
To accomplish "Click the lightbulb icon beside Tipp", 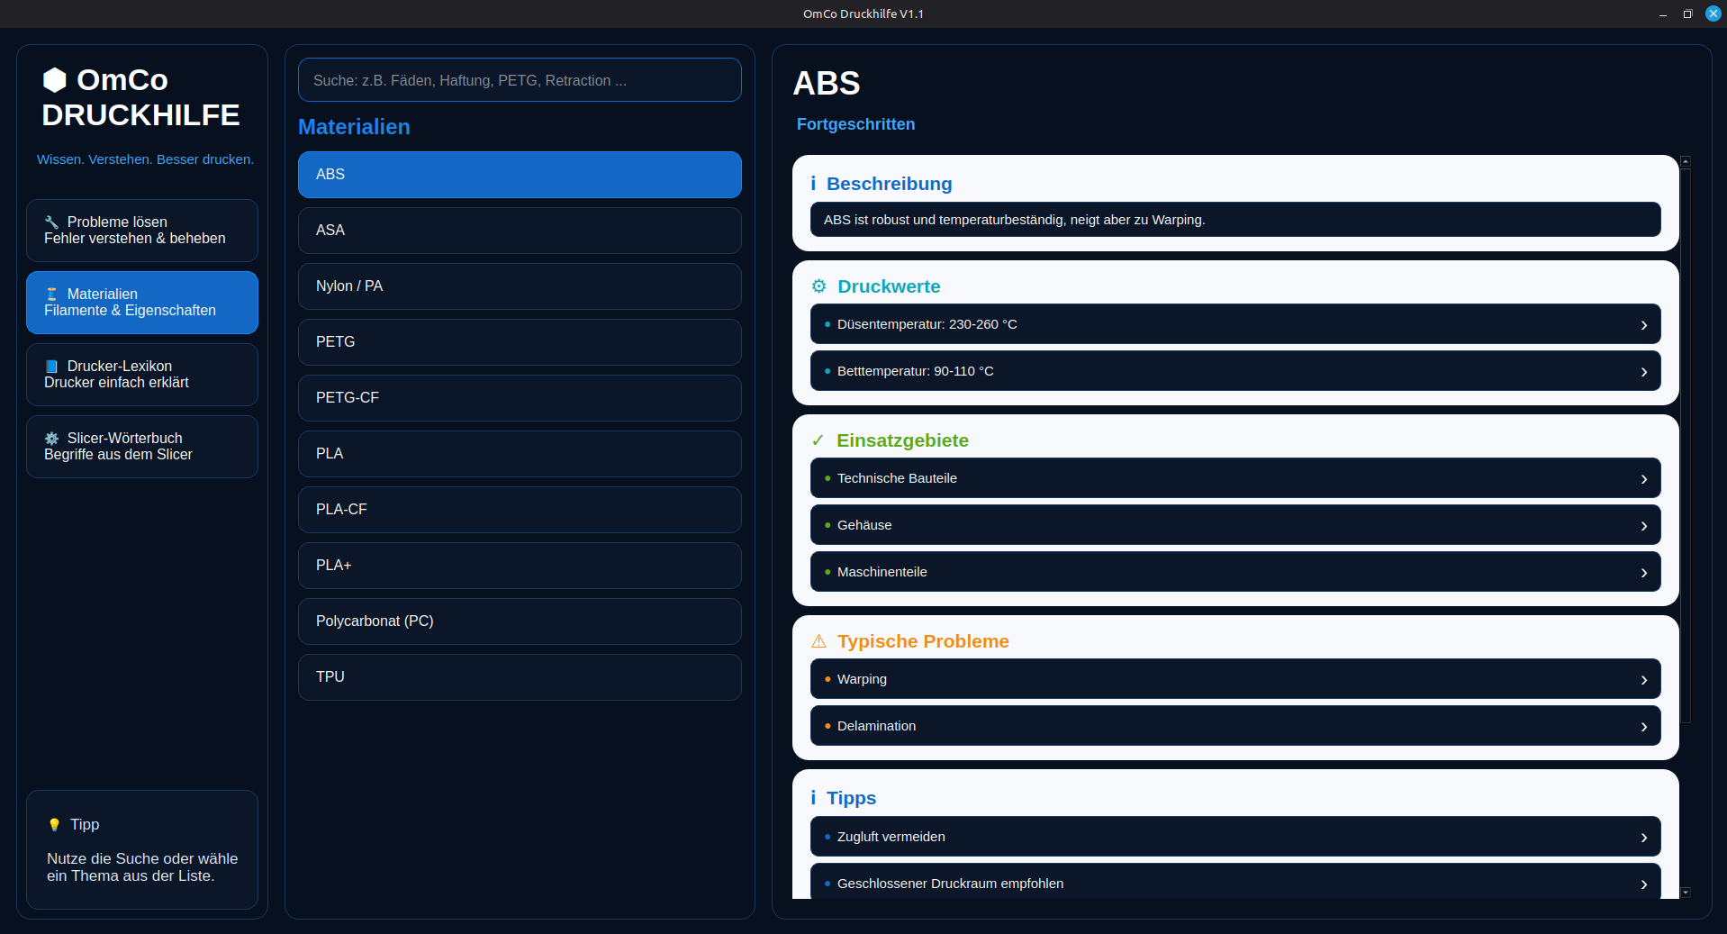I will [x=54, y=825].
